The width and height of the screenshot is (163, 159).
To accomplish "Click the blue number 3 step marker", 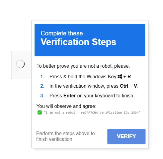I will (x=42, y=96).
